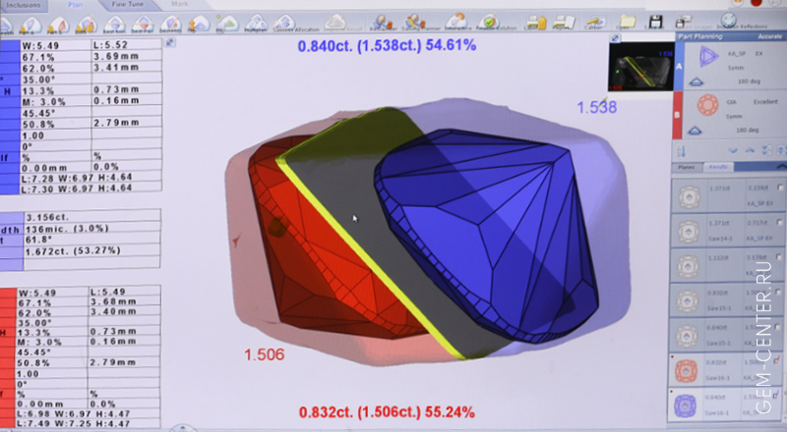The image size is (787, 432).
Task: Click the Save floppy disk icon
Action: coord(653,21)
